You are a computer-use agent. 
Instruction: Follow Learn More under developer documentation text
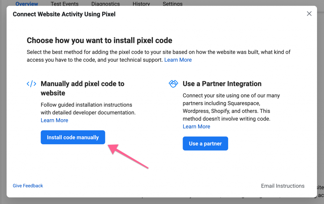coord(54,120)
